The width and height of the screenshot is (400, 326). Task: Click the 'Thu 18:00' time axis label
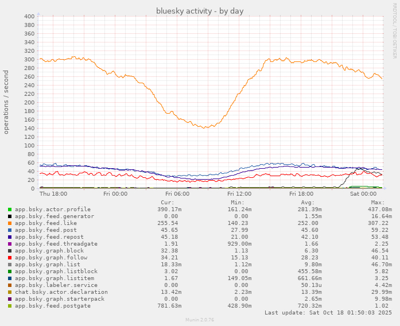[53, 194]
